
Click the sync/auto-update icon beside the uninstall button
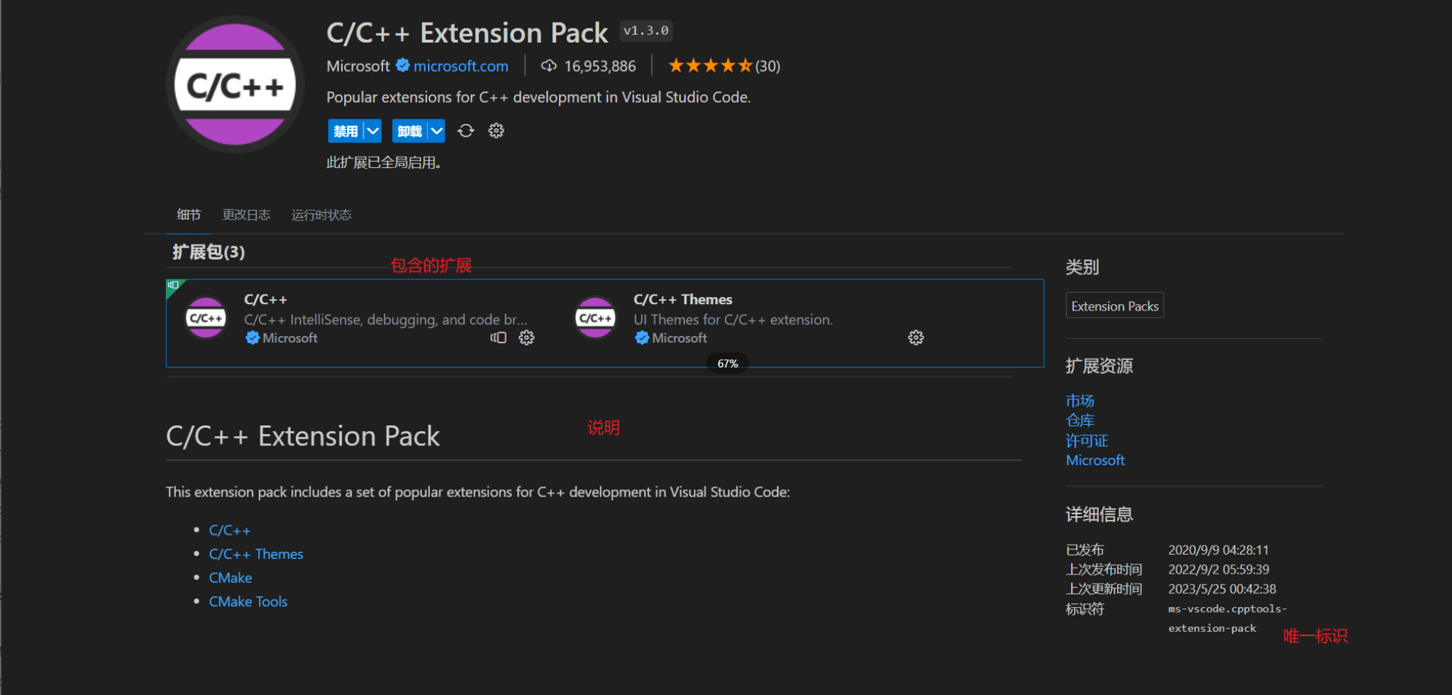click(x=465, y=130)
